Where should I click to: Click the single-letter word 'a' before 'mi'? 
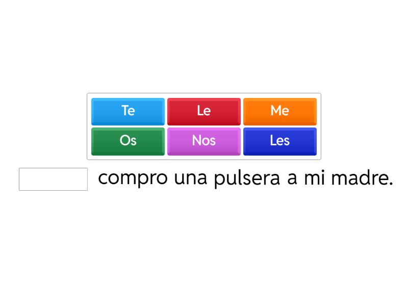(292, 180)
